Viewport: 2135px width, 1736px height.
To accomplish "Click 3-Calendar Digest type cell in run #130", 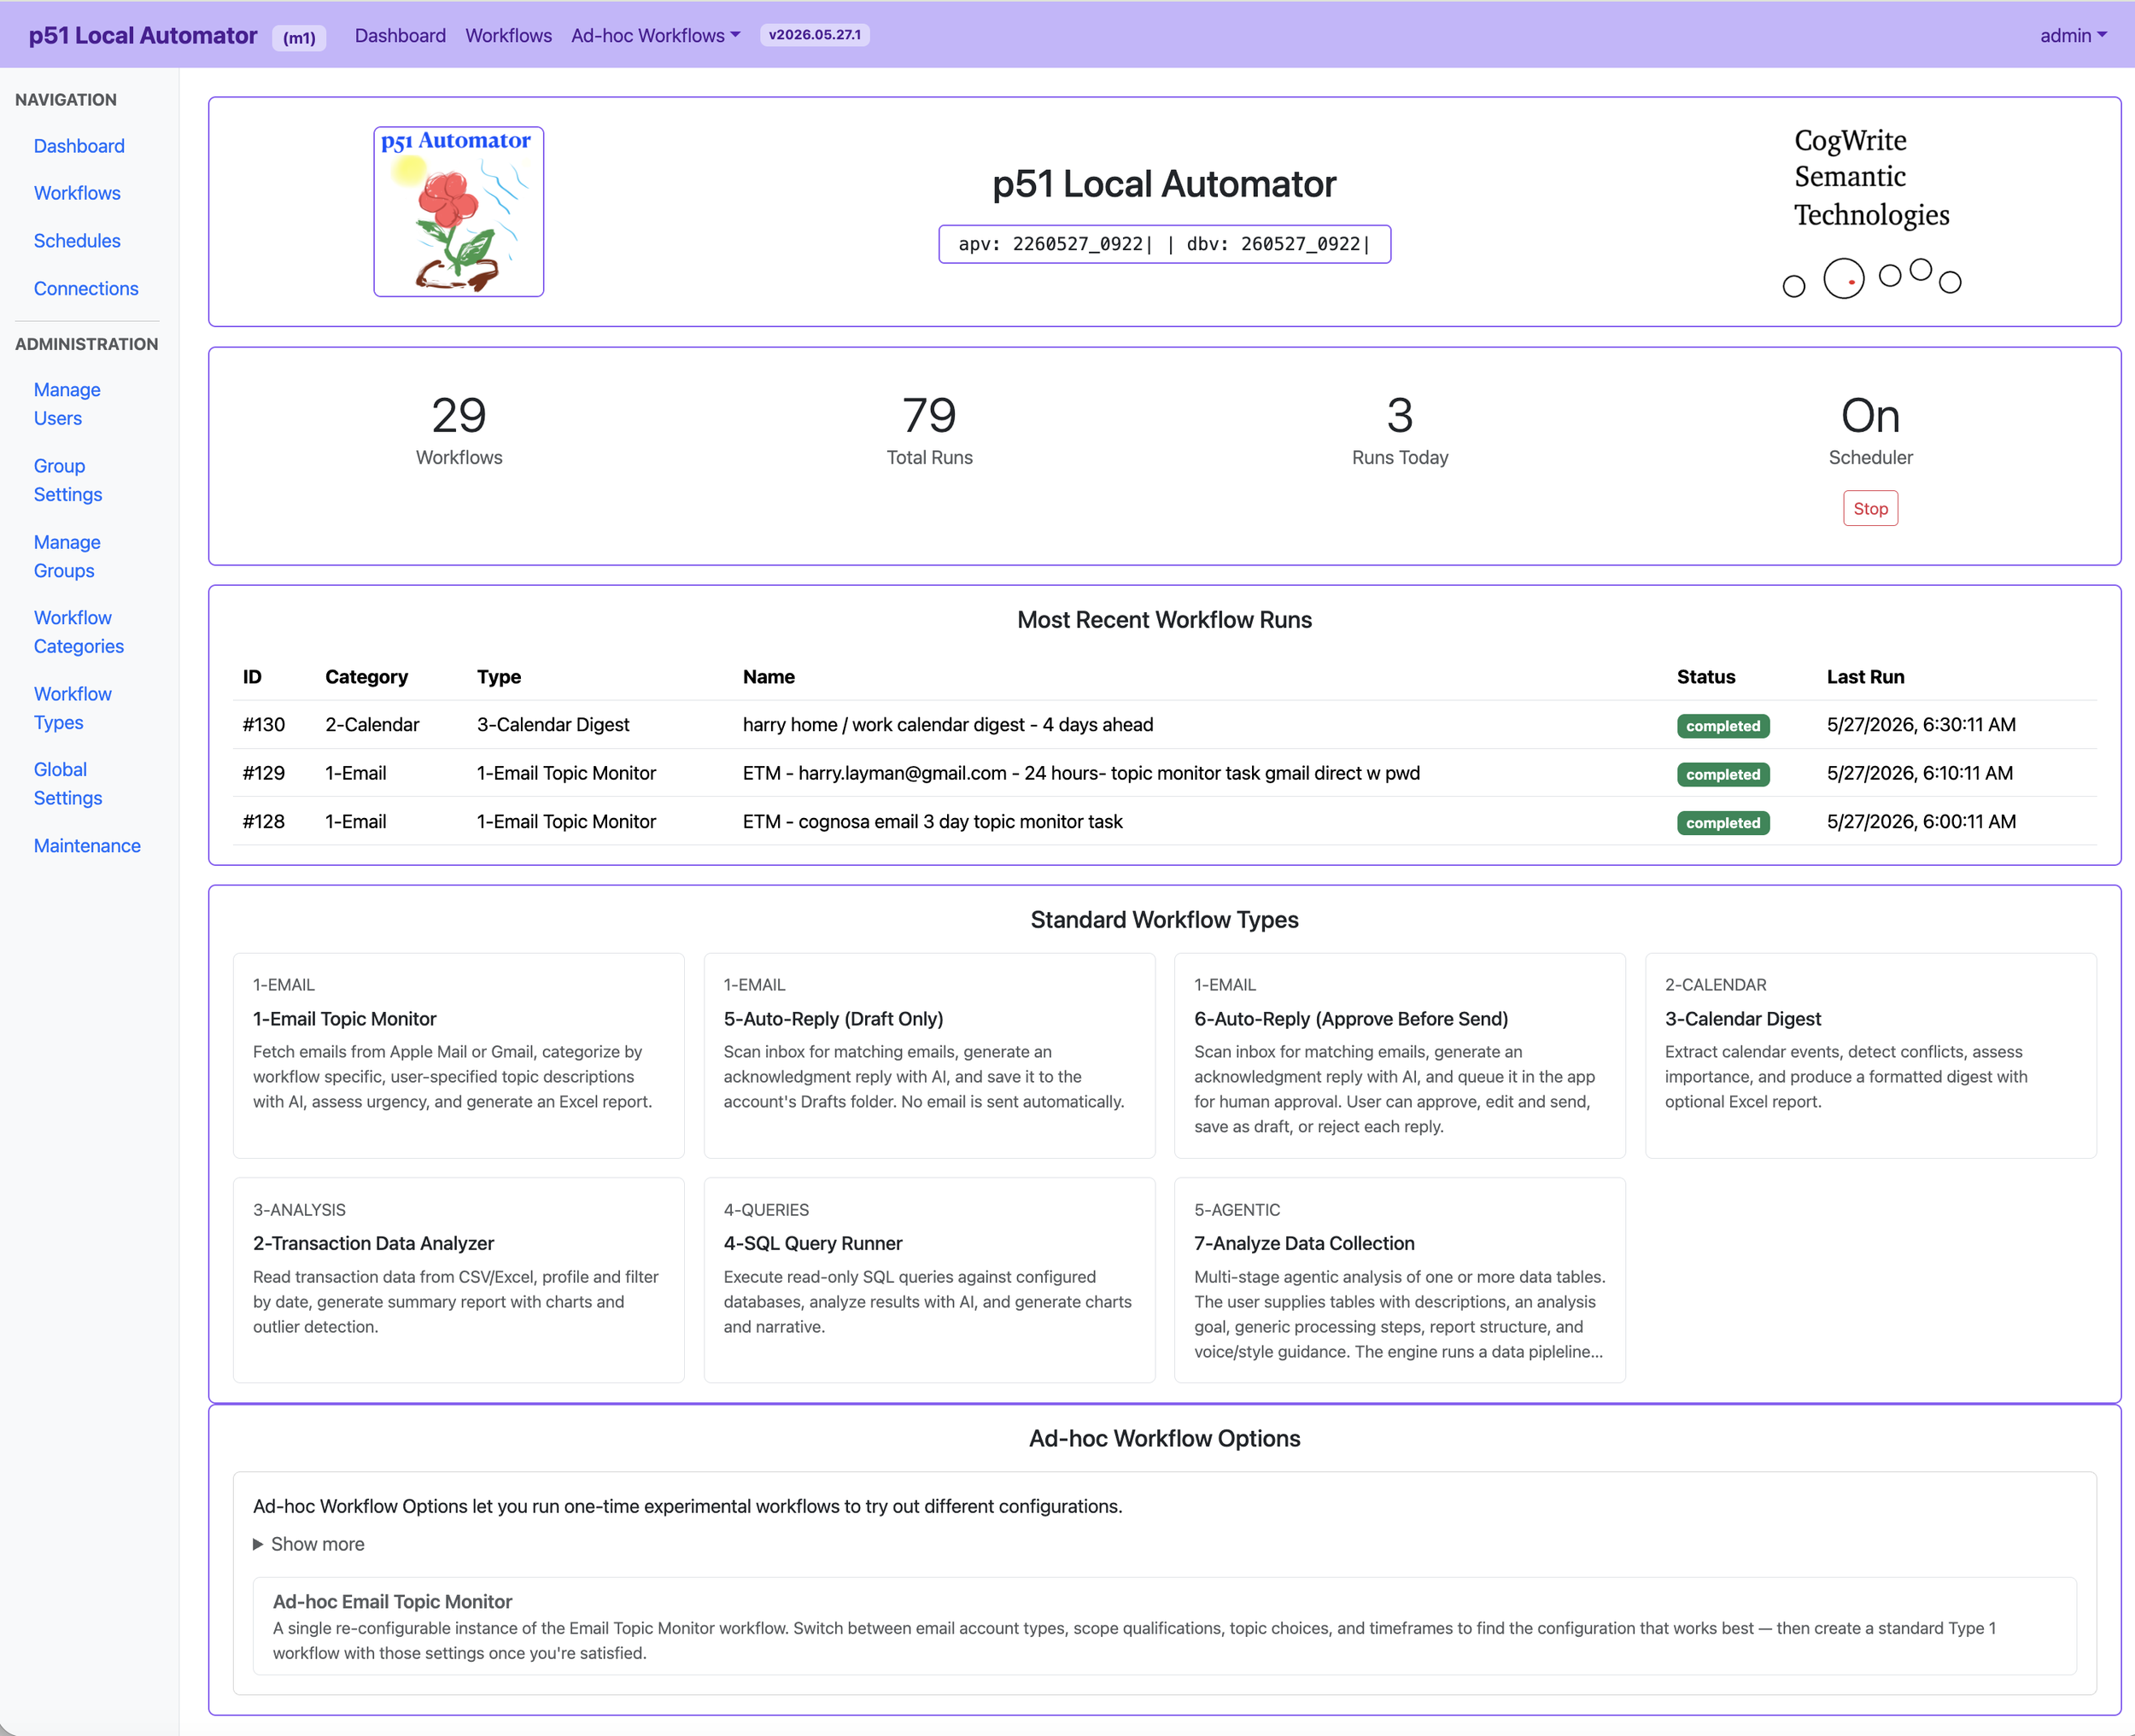I will pyautogui.click(x=553, y=725).
